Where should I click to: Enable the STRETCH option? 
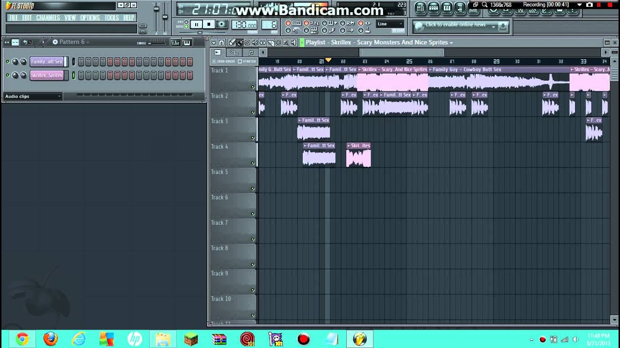coord(247,61)
